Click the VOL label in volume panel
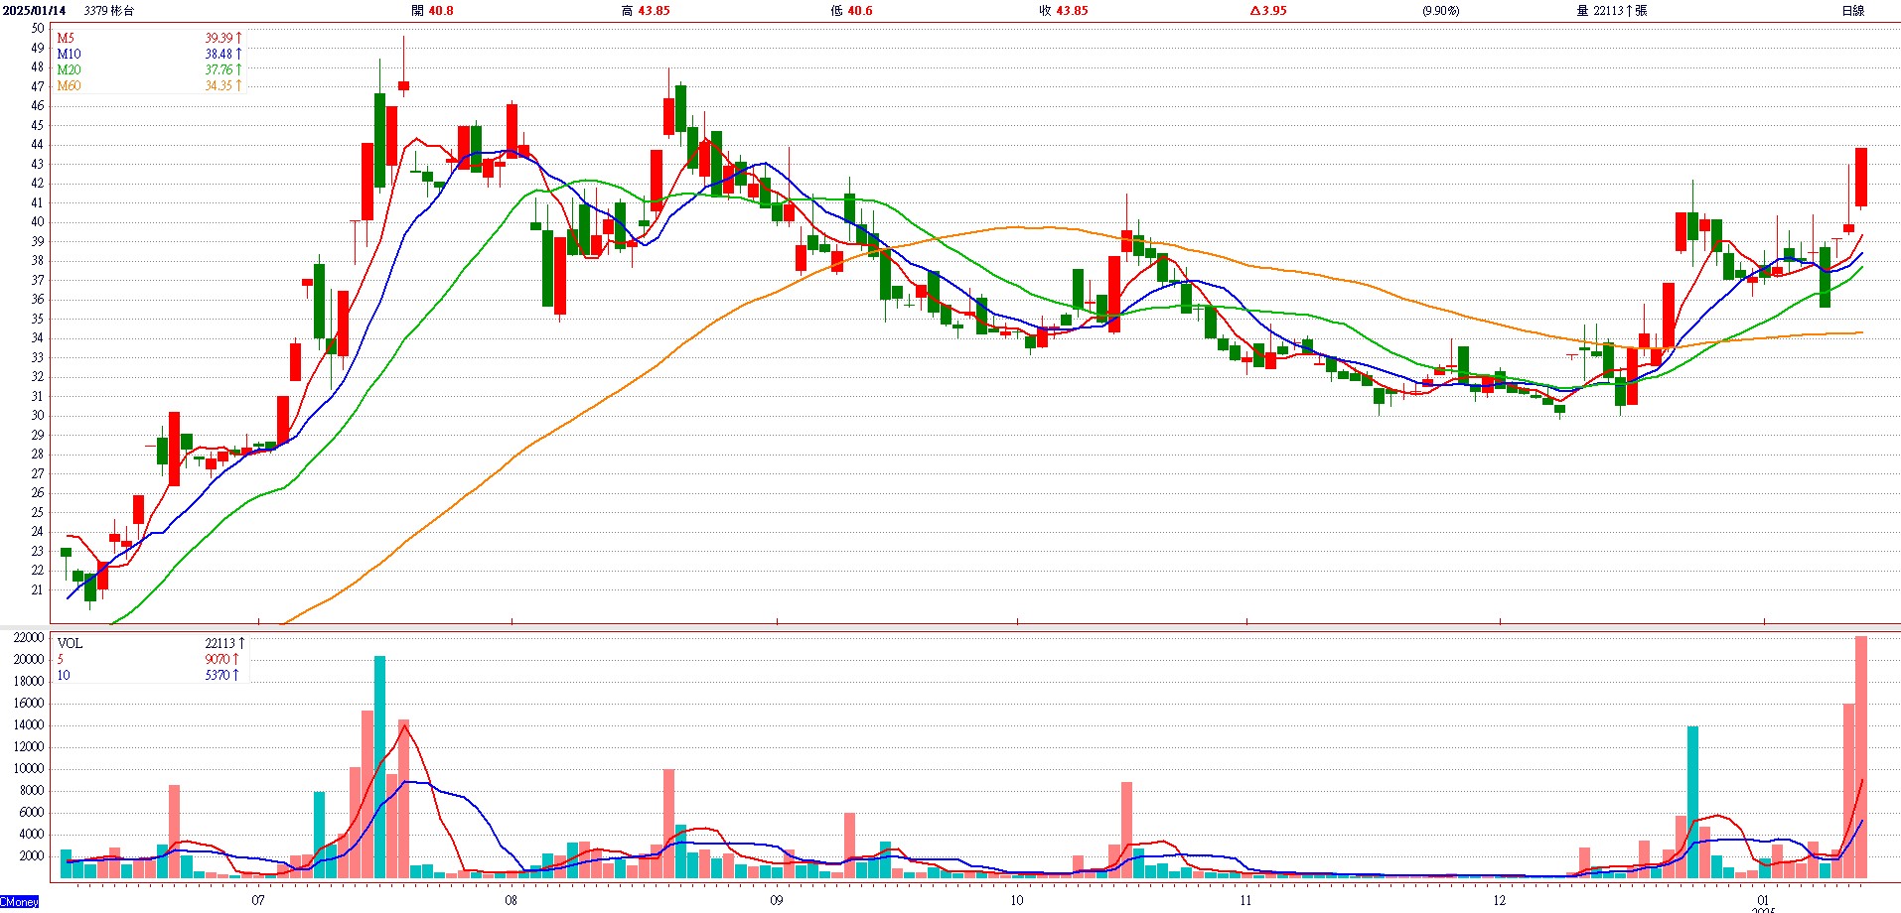The image size is (1901, 913). (70, 643)
